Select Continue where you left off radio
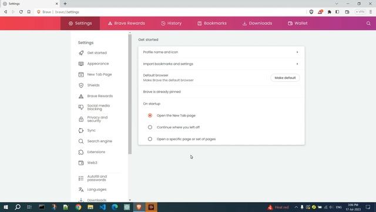This screenshot has height=212, width=376. [x=150, y=127]
